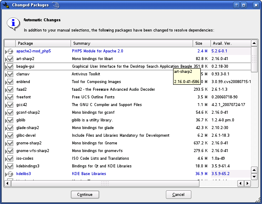Toggle the gnome-sharp2 package checkbox
This screenshot has height=204, width=262.
click(x=10, y=143)
